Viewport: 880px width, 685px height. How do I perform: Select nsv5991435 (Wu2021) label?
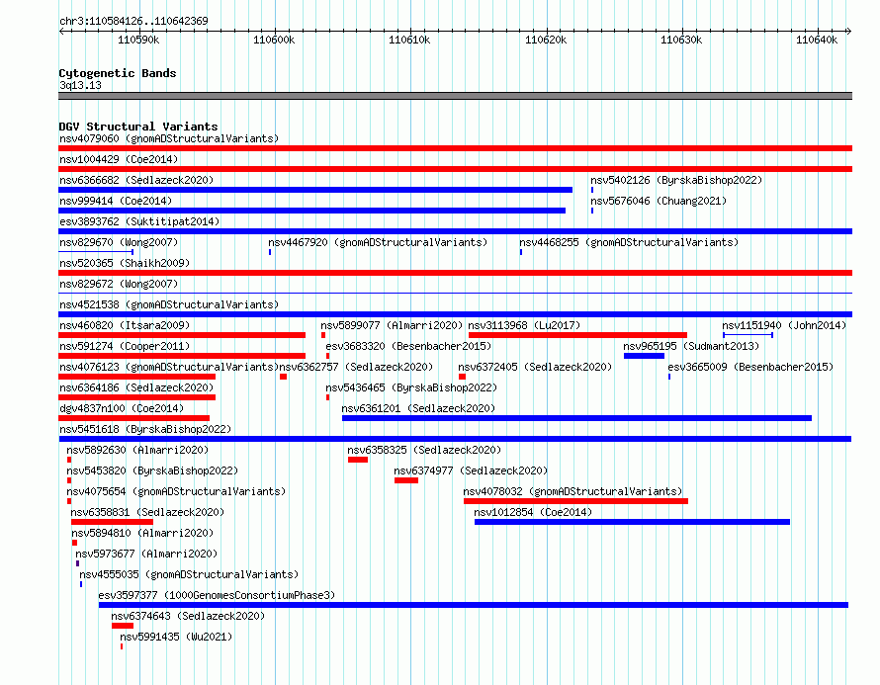point(176,637)
